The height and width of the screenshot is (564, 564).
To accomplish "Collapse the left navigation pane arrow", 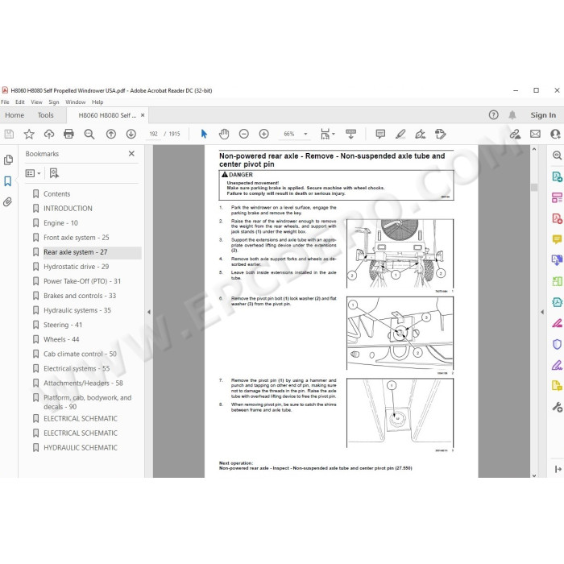I will 149,312.
